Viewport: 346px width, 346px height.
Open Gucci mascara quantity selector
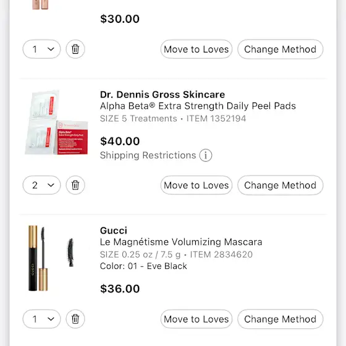pos(42,319)
